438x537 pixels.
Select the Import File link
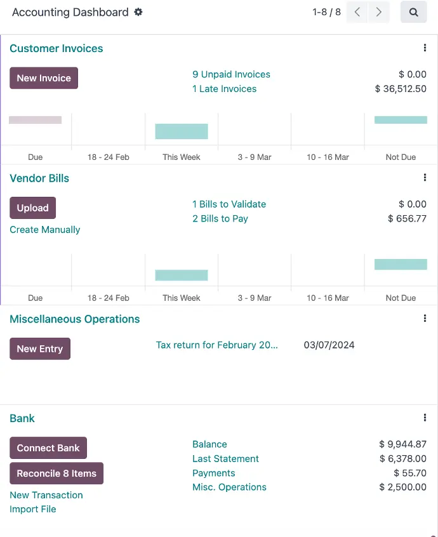coord(33,509)
